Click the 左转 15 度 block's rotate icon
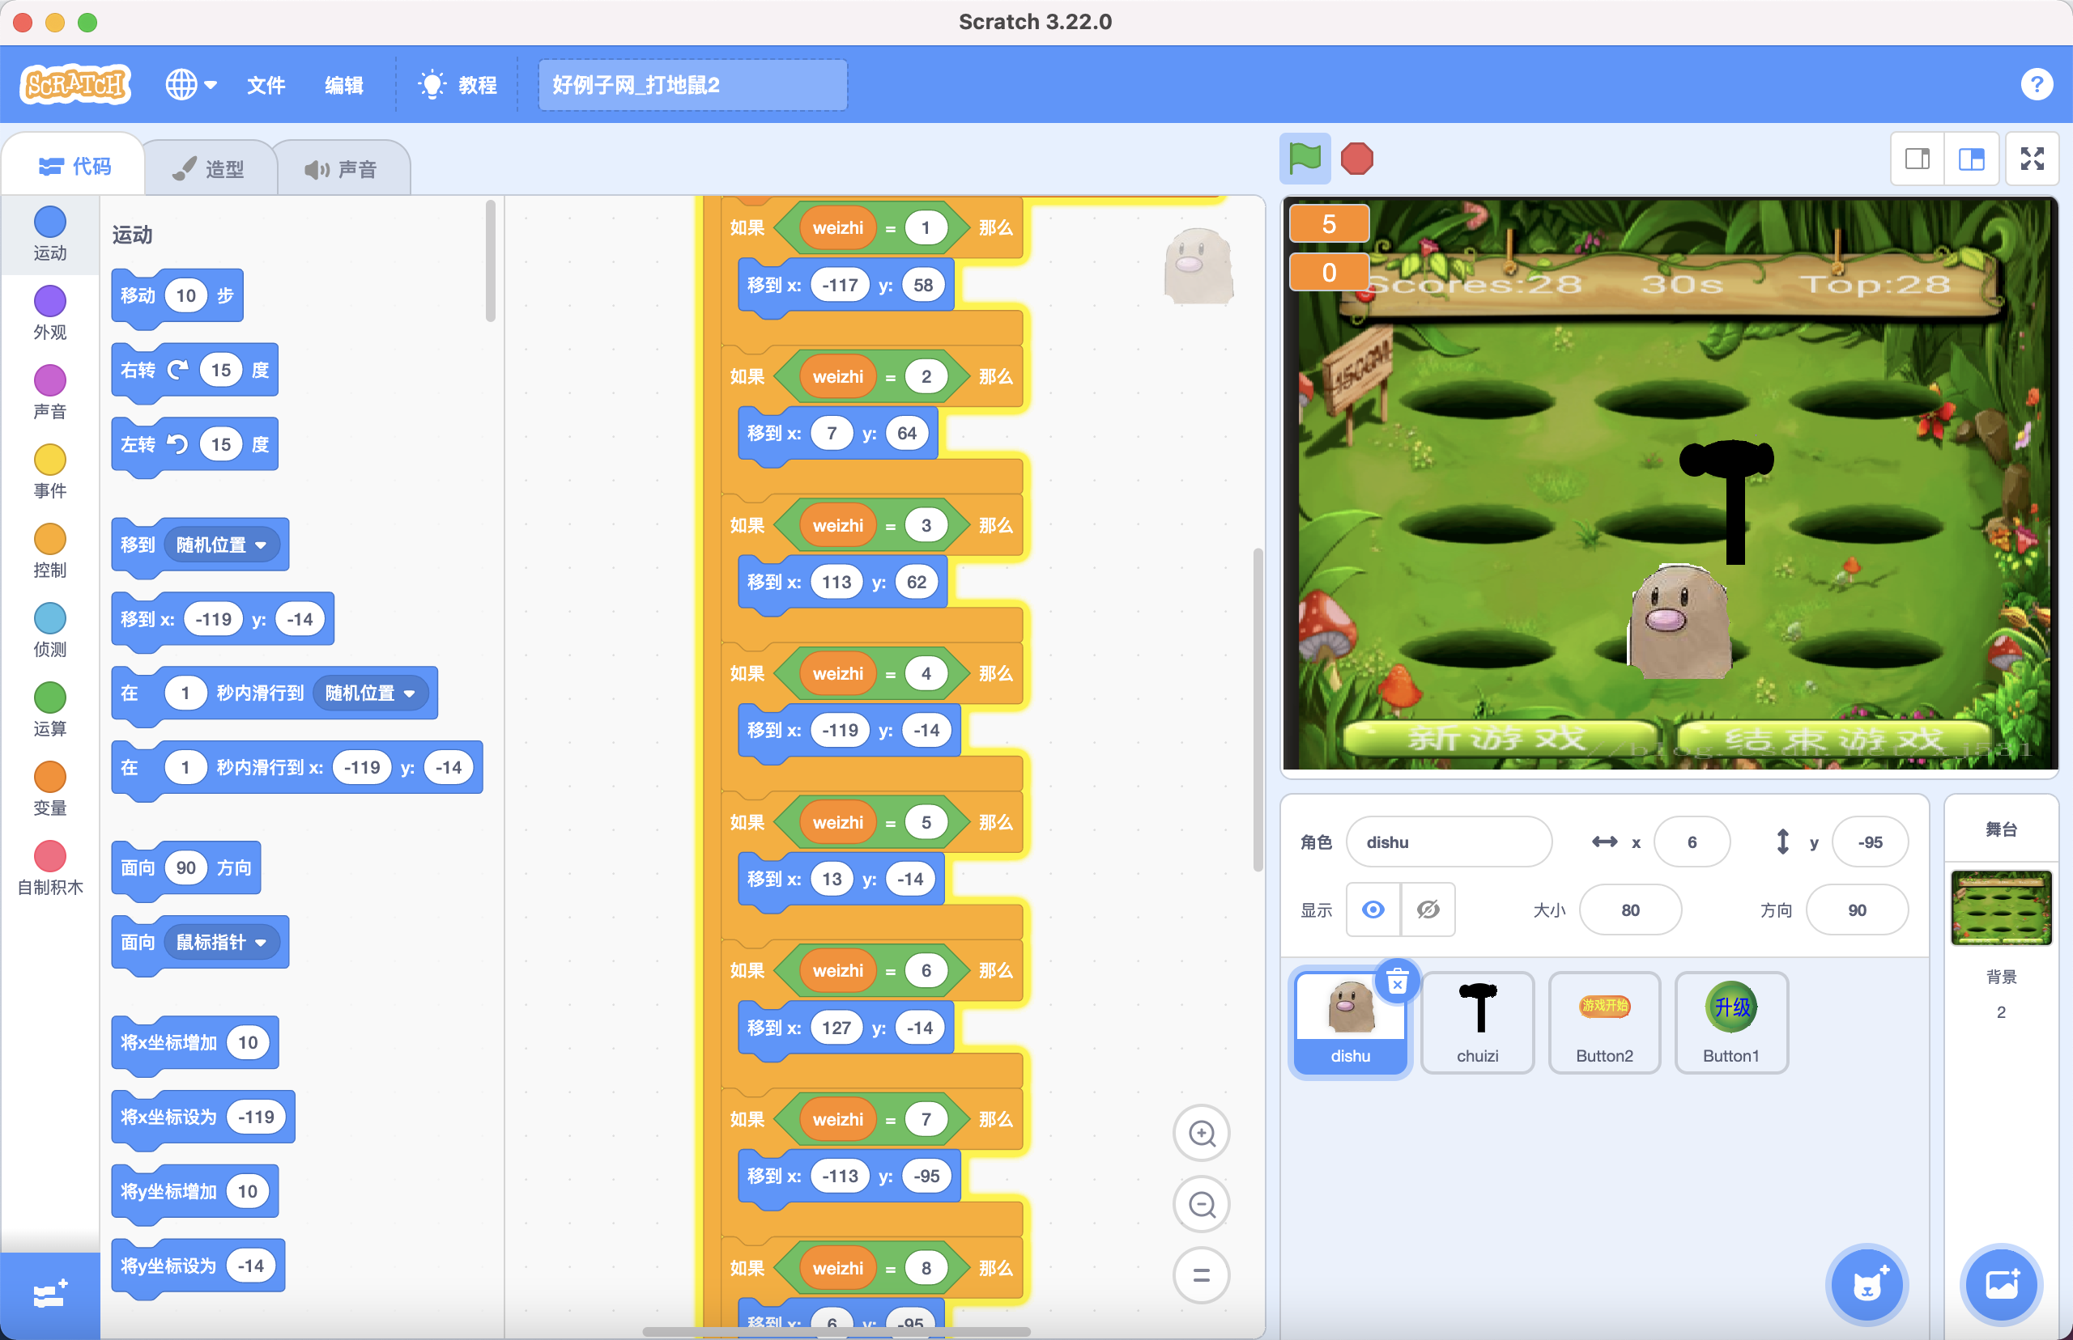2073x1340 pixels. 177,444
